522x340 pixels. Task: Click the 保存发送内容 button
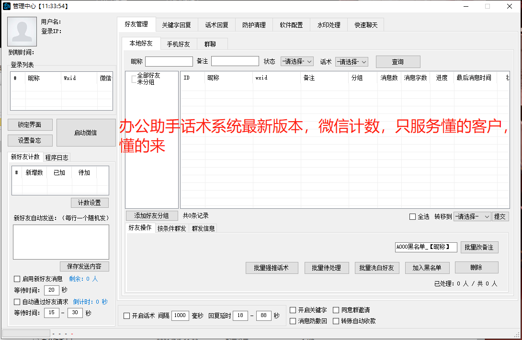tap(84, 266)
